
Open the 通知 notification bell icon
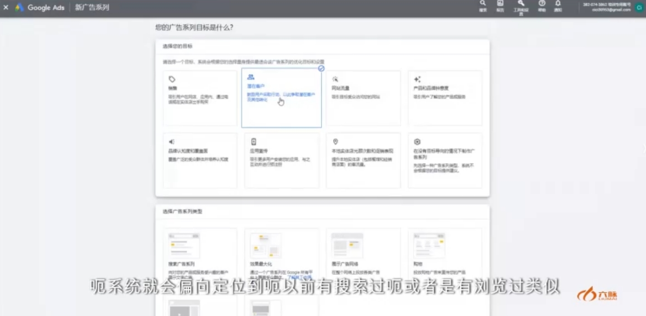tap(558, 6)
